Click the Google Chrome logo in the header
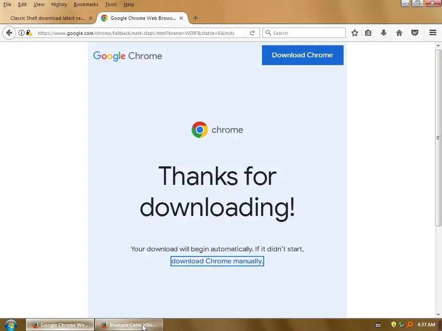This screenshot has height=331, width=442. pos(127,56)
